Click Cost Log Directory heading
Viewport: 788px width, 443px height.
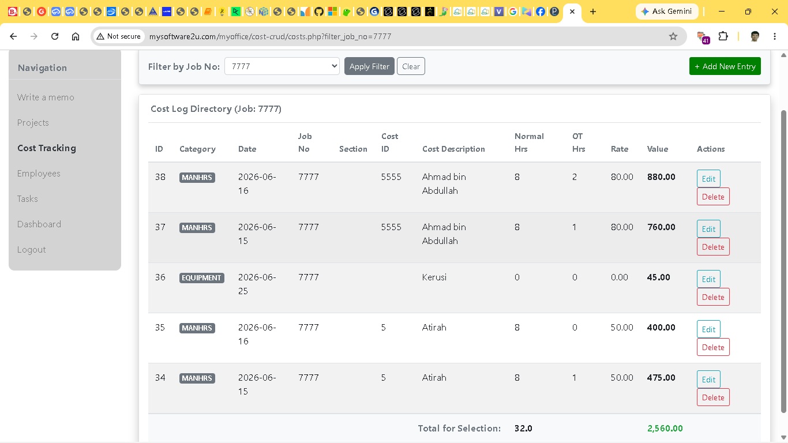click(x=216, y=109)
